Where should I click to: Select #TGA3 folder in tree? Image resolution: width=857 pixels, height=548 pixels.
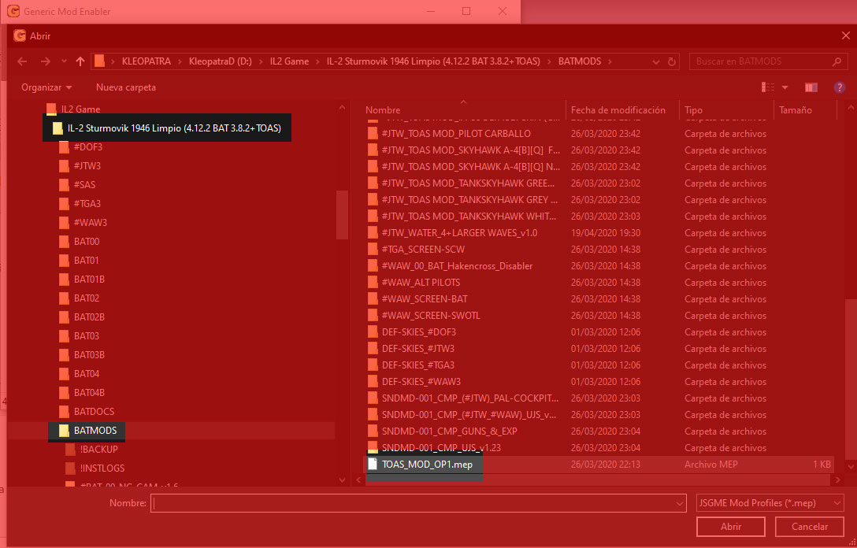point(87,204)
